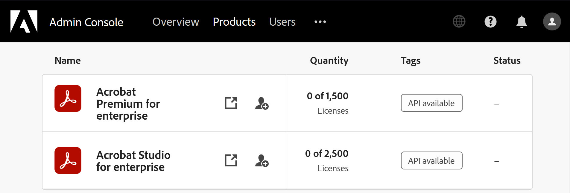The height and width of the screenshot is (193, 570).
Task: Click the Tags column header
Action: [411, 61]
